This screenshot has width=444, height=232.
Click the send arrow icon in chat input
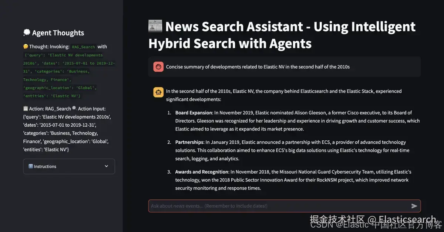(414, 206)
